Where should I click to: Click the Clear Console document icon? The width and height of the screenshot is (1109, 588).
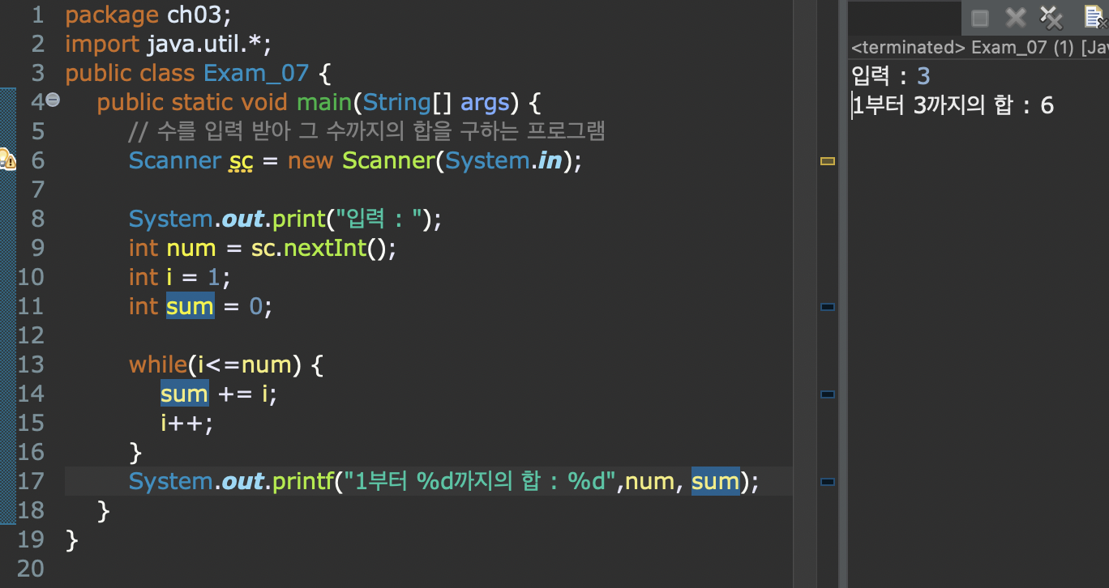pos(1096,17)
